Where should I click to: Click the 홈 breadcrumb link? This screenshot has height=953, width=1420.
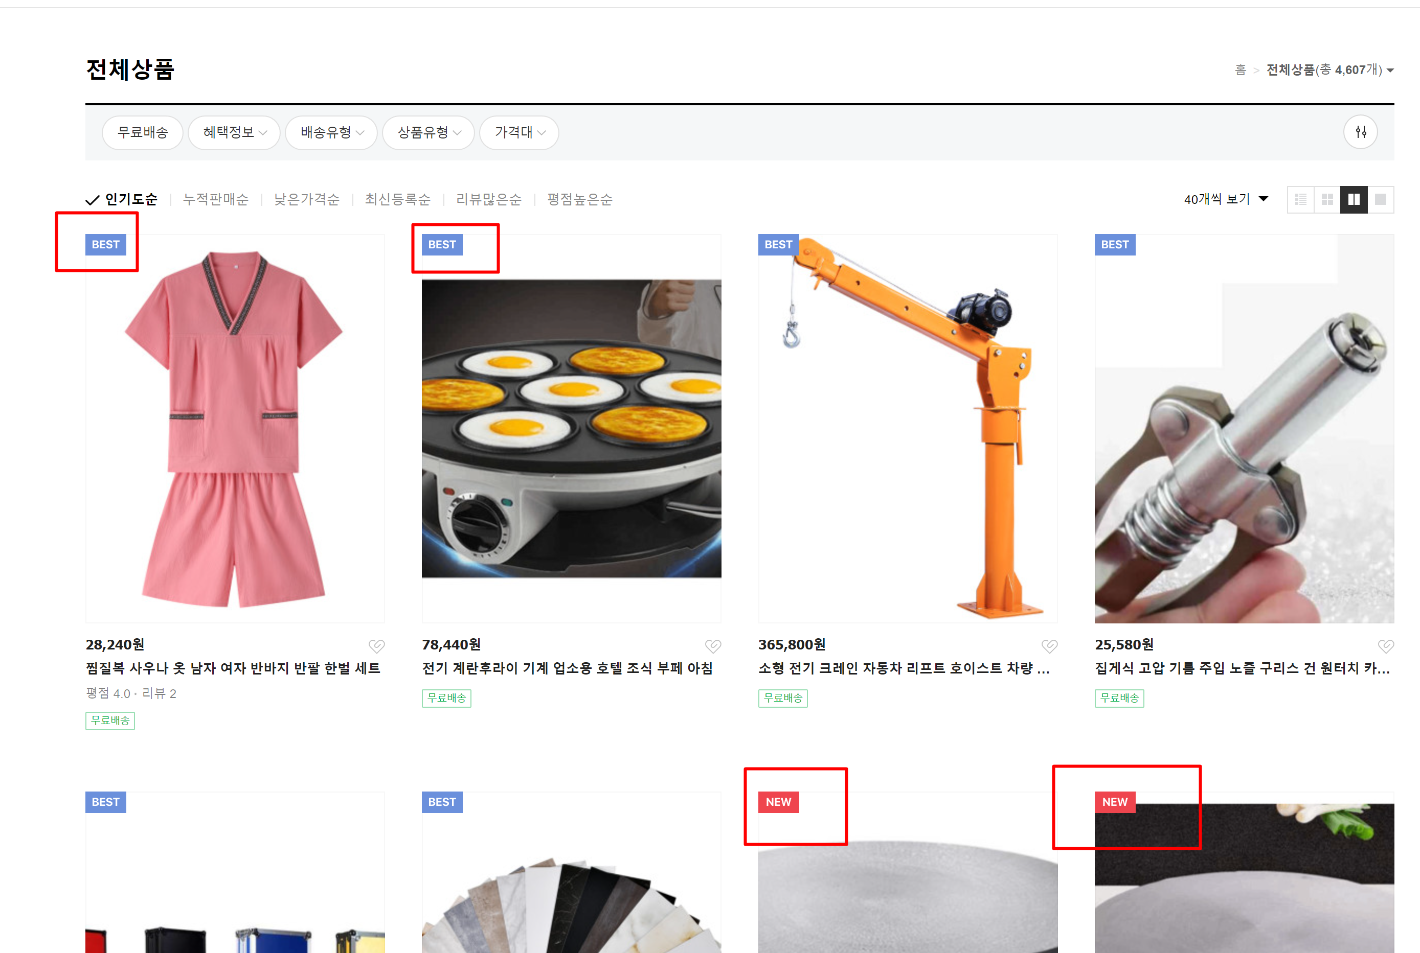click(x=1240, y=71)
